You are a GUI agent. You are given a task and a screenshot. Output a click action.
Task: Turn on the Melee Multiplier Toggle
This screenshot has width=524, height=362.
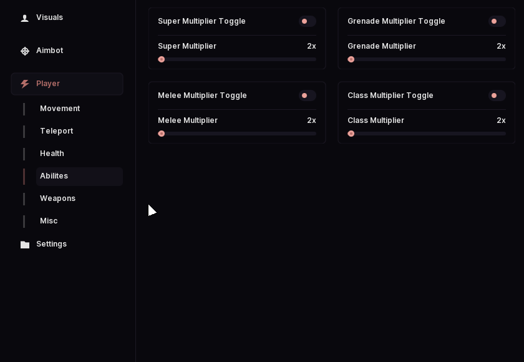click(307, 95)
